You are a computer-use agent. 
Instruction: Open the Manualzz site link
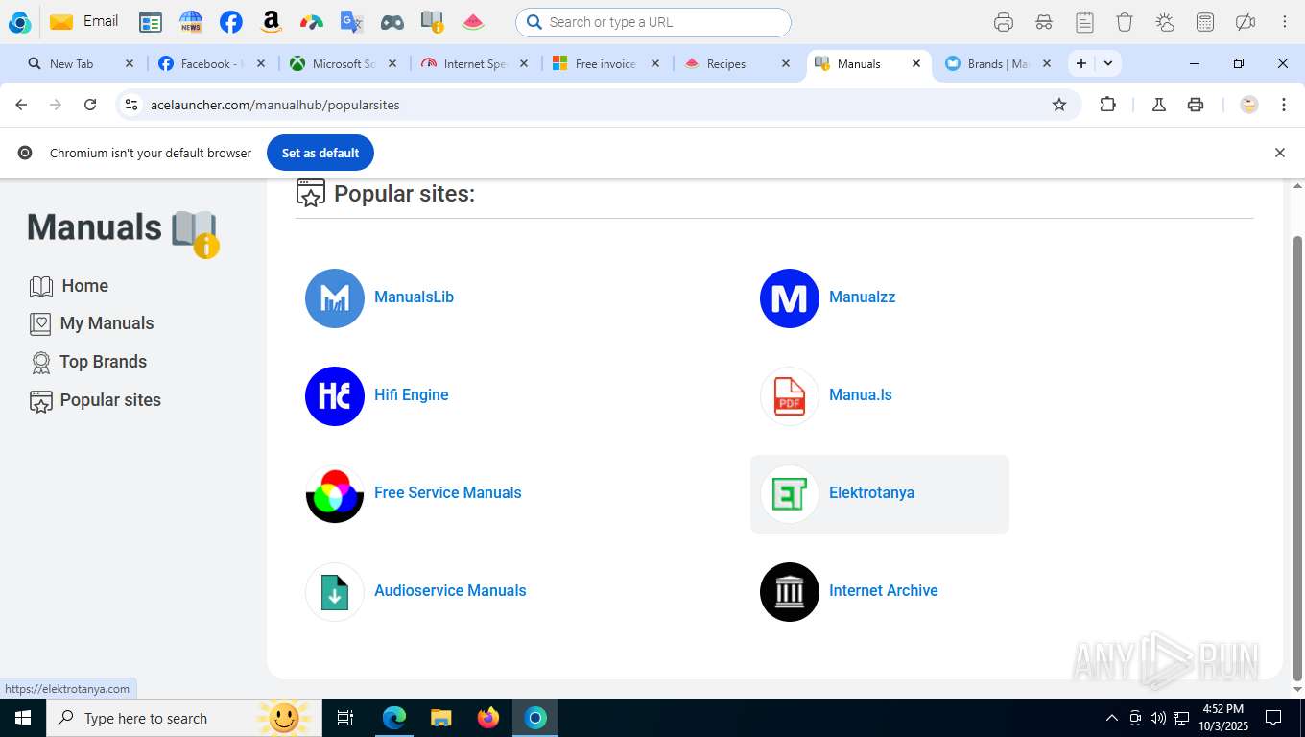pos(862,297)
